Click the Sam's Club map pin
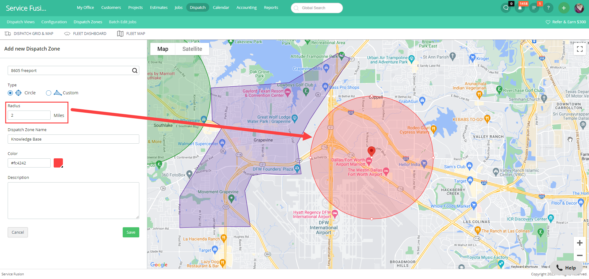This screenshot has width=589, height=279. tap(469, 166)
